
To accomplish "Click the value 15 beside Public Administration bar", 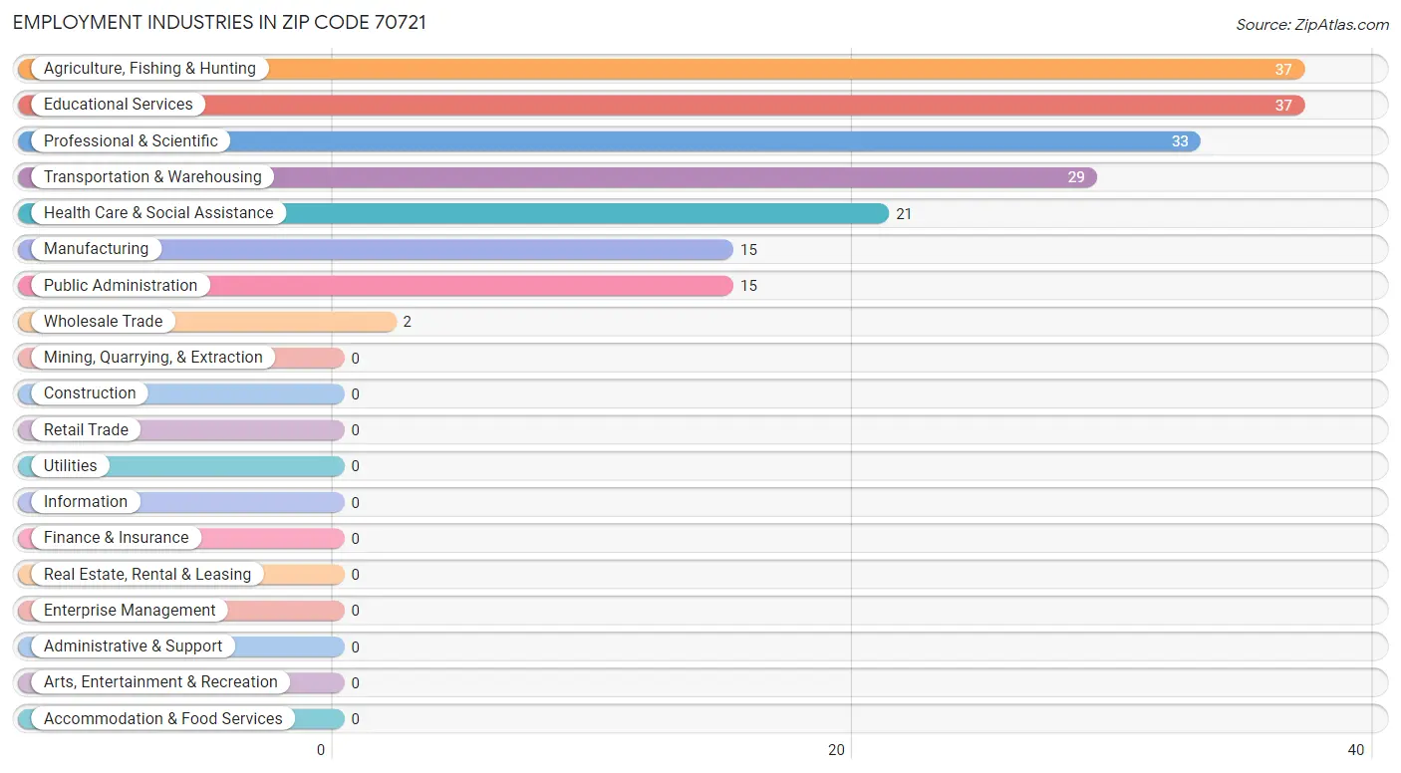I will tap(748, 286).
